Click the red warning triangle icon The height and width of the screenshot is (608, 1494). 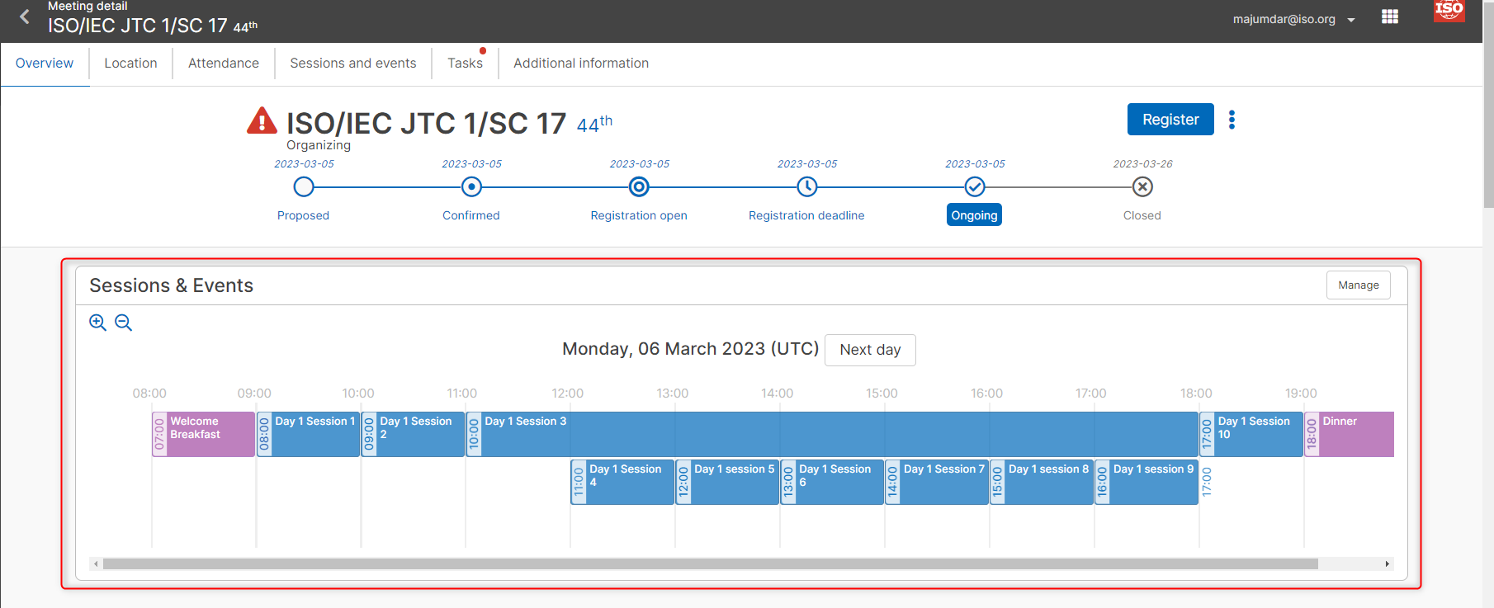point(262,121)
